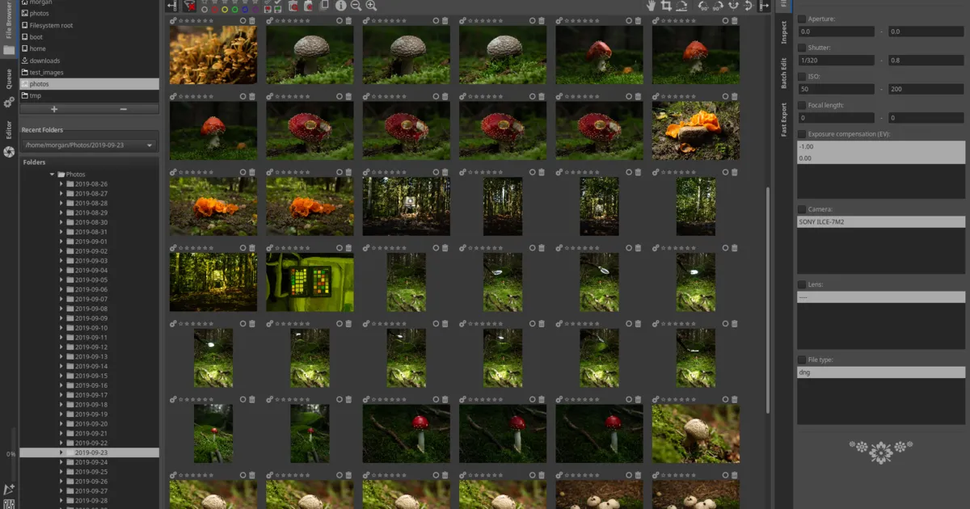The image size is (970, 509).
Task: Toggle right panel visibility icon in toolbar
Action: [764, 6]
